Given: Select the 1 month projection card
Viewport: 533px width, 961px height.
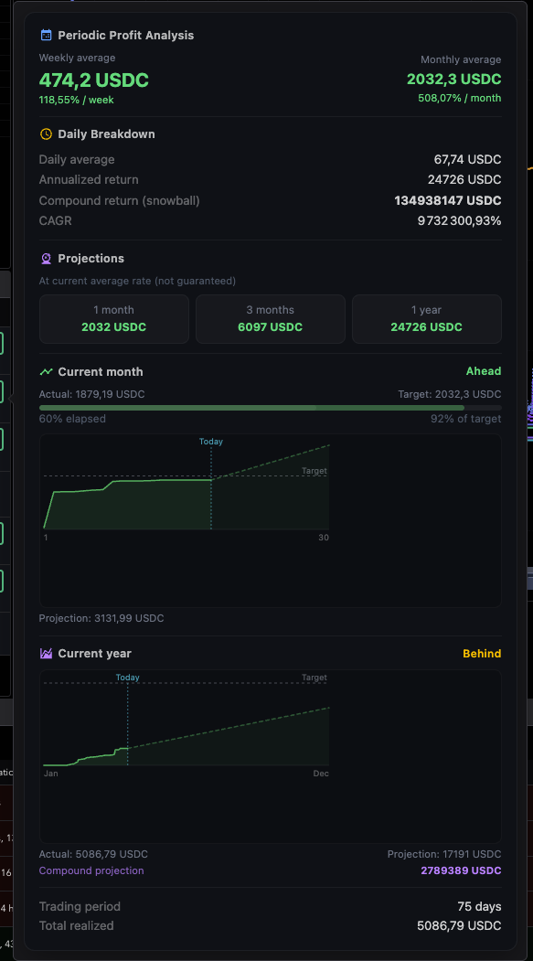Looking at the screenshot, I should click(x=114, y=319).
